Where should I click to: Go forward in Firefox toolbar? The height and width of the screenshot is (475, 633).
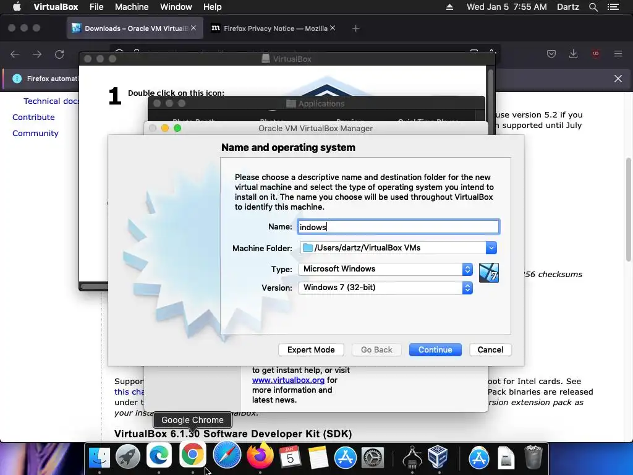click(37, 54)
